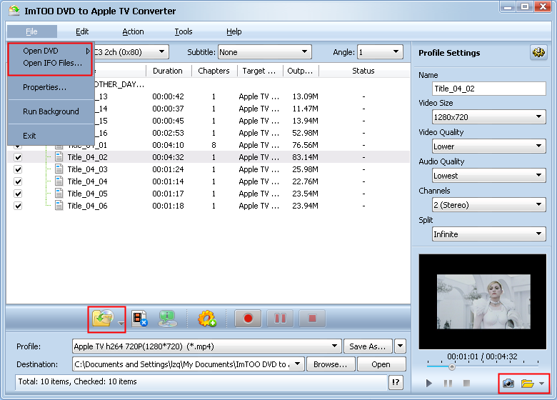Click the Browse button
557x400 pixels.
point(331,364)
